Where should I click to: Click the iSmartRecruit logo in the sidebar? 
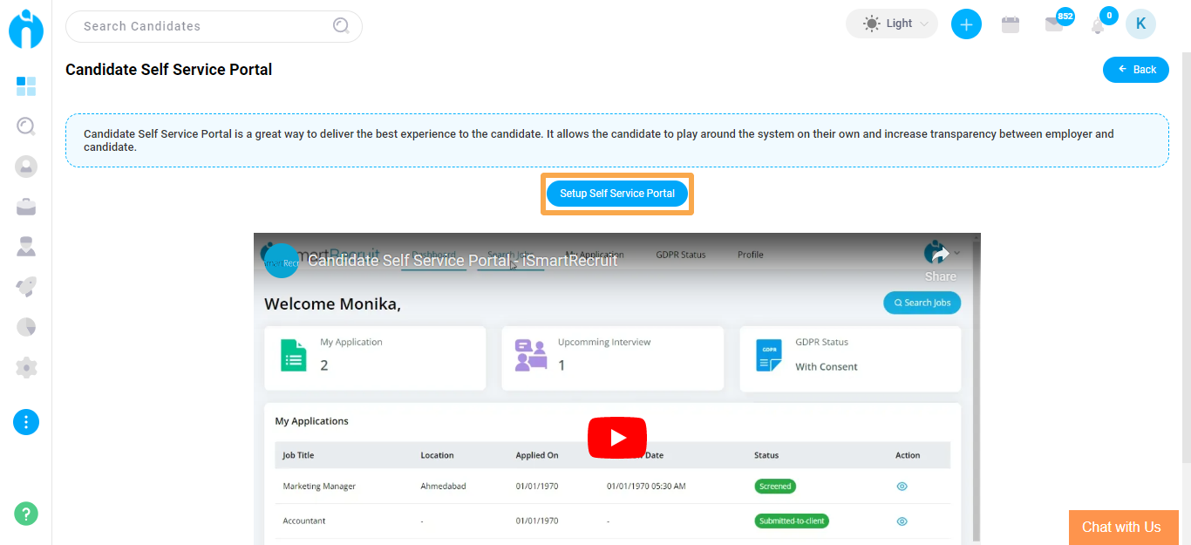[x=26, y=28]
